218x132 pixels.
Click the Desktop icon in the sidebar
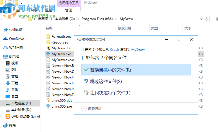[x=8, y=96]
